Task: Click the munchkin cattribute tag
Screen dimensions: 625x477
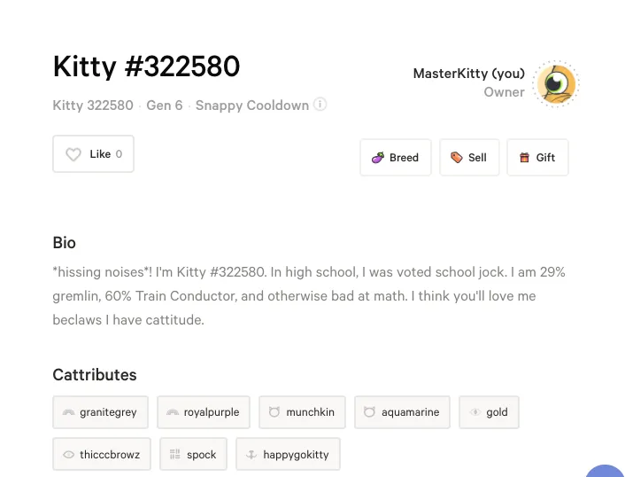Action: [x=302, y=412]
